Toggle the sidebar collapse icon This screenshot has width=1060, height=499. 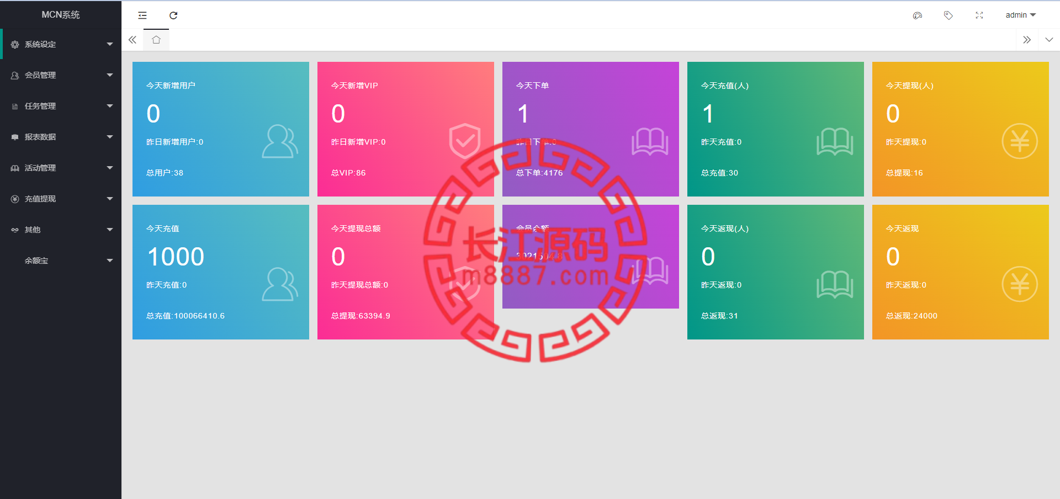pos(142,15)
